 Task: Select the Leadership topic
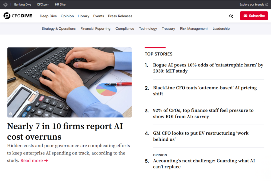221,29
